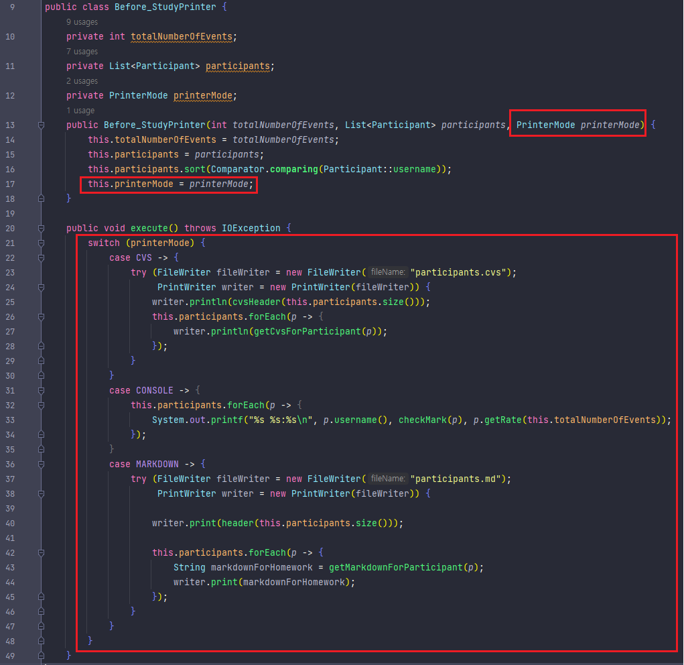684x665 pixels.
Task: Fold the PrintWriter try block at line 24
Action: 41,288
